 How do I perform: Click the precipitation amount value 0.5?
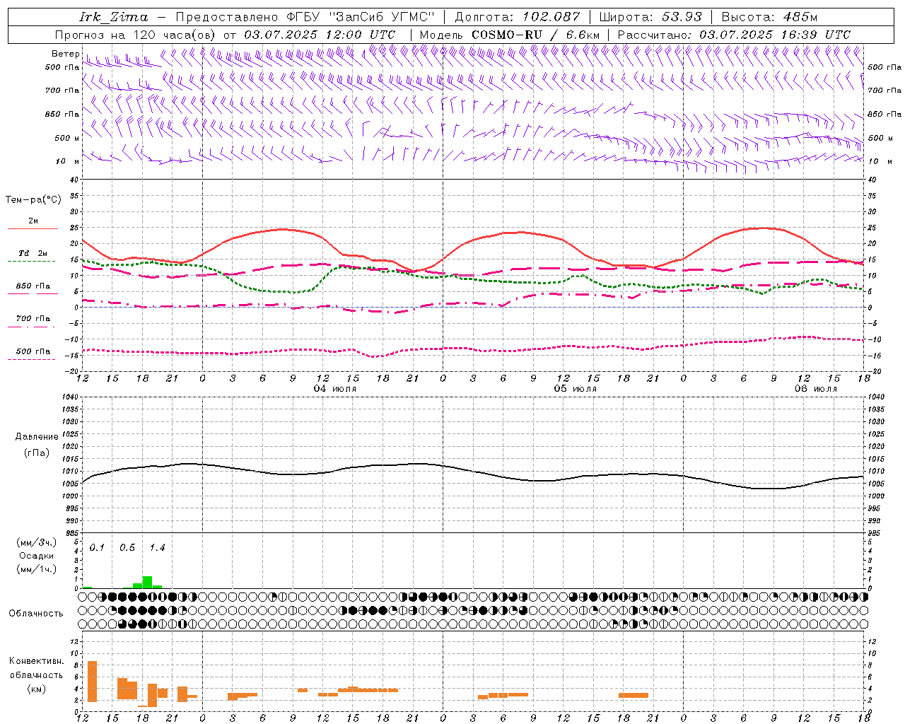point(127,548)
